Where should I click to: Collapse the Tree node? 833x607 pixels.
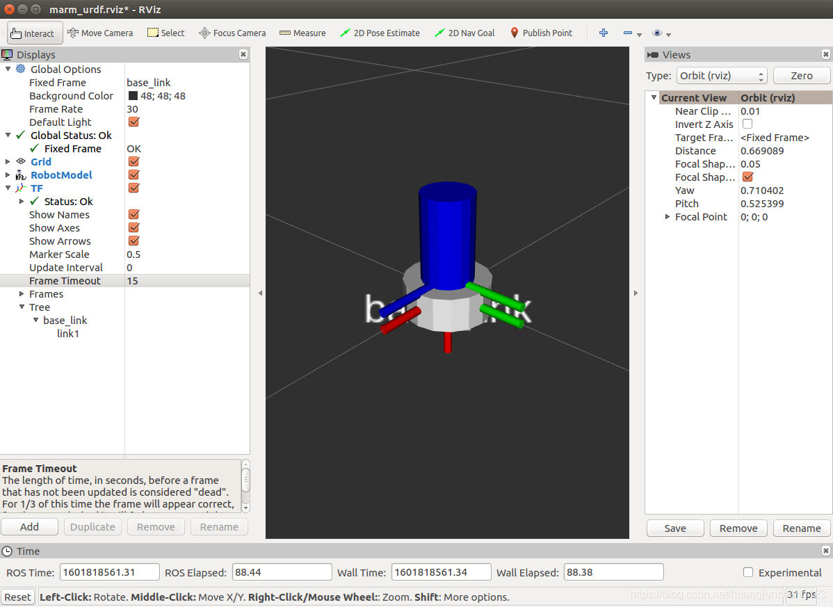point(22,307)
